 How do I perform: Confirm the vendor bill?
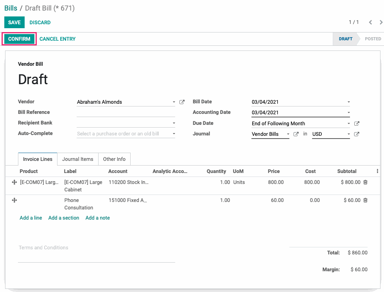19,39
